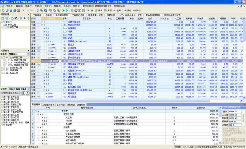246x149 pixels.
Task: Open the 工具 menu
Action: (x=67, y=6)
